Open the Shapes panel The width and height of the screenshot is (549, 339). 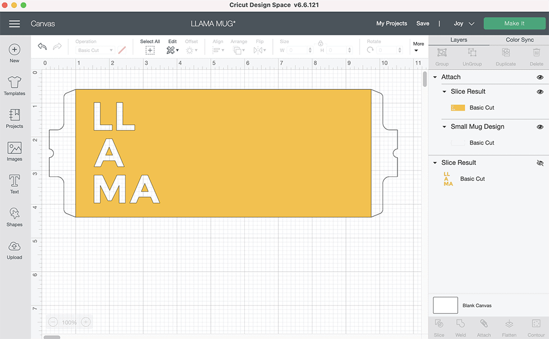pos(14,217)
